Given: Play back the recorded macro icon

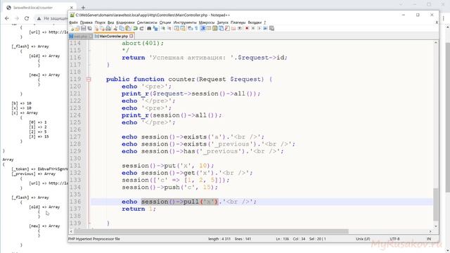Looking at the screenshot, I should tap(259, 28).
